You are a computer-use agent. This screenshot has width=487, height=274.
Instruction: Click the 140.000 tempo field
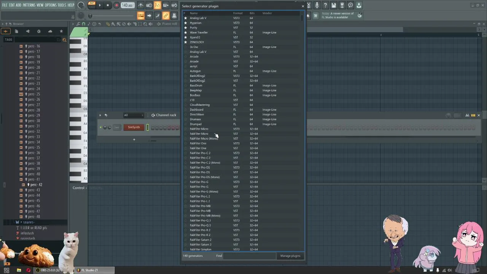(127, 5)
